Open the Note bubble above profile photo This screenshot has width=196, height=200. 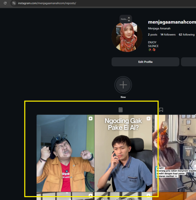(125, 19)
